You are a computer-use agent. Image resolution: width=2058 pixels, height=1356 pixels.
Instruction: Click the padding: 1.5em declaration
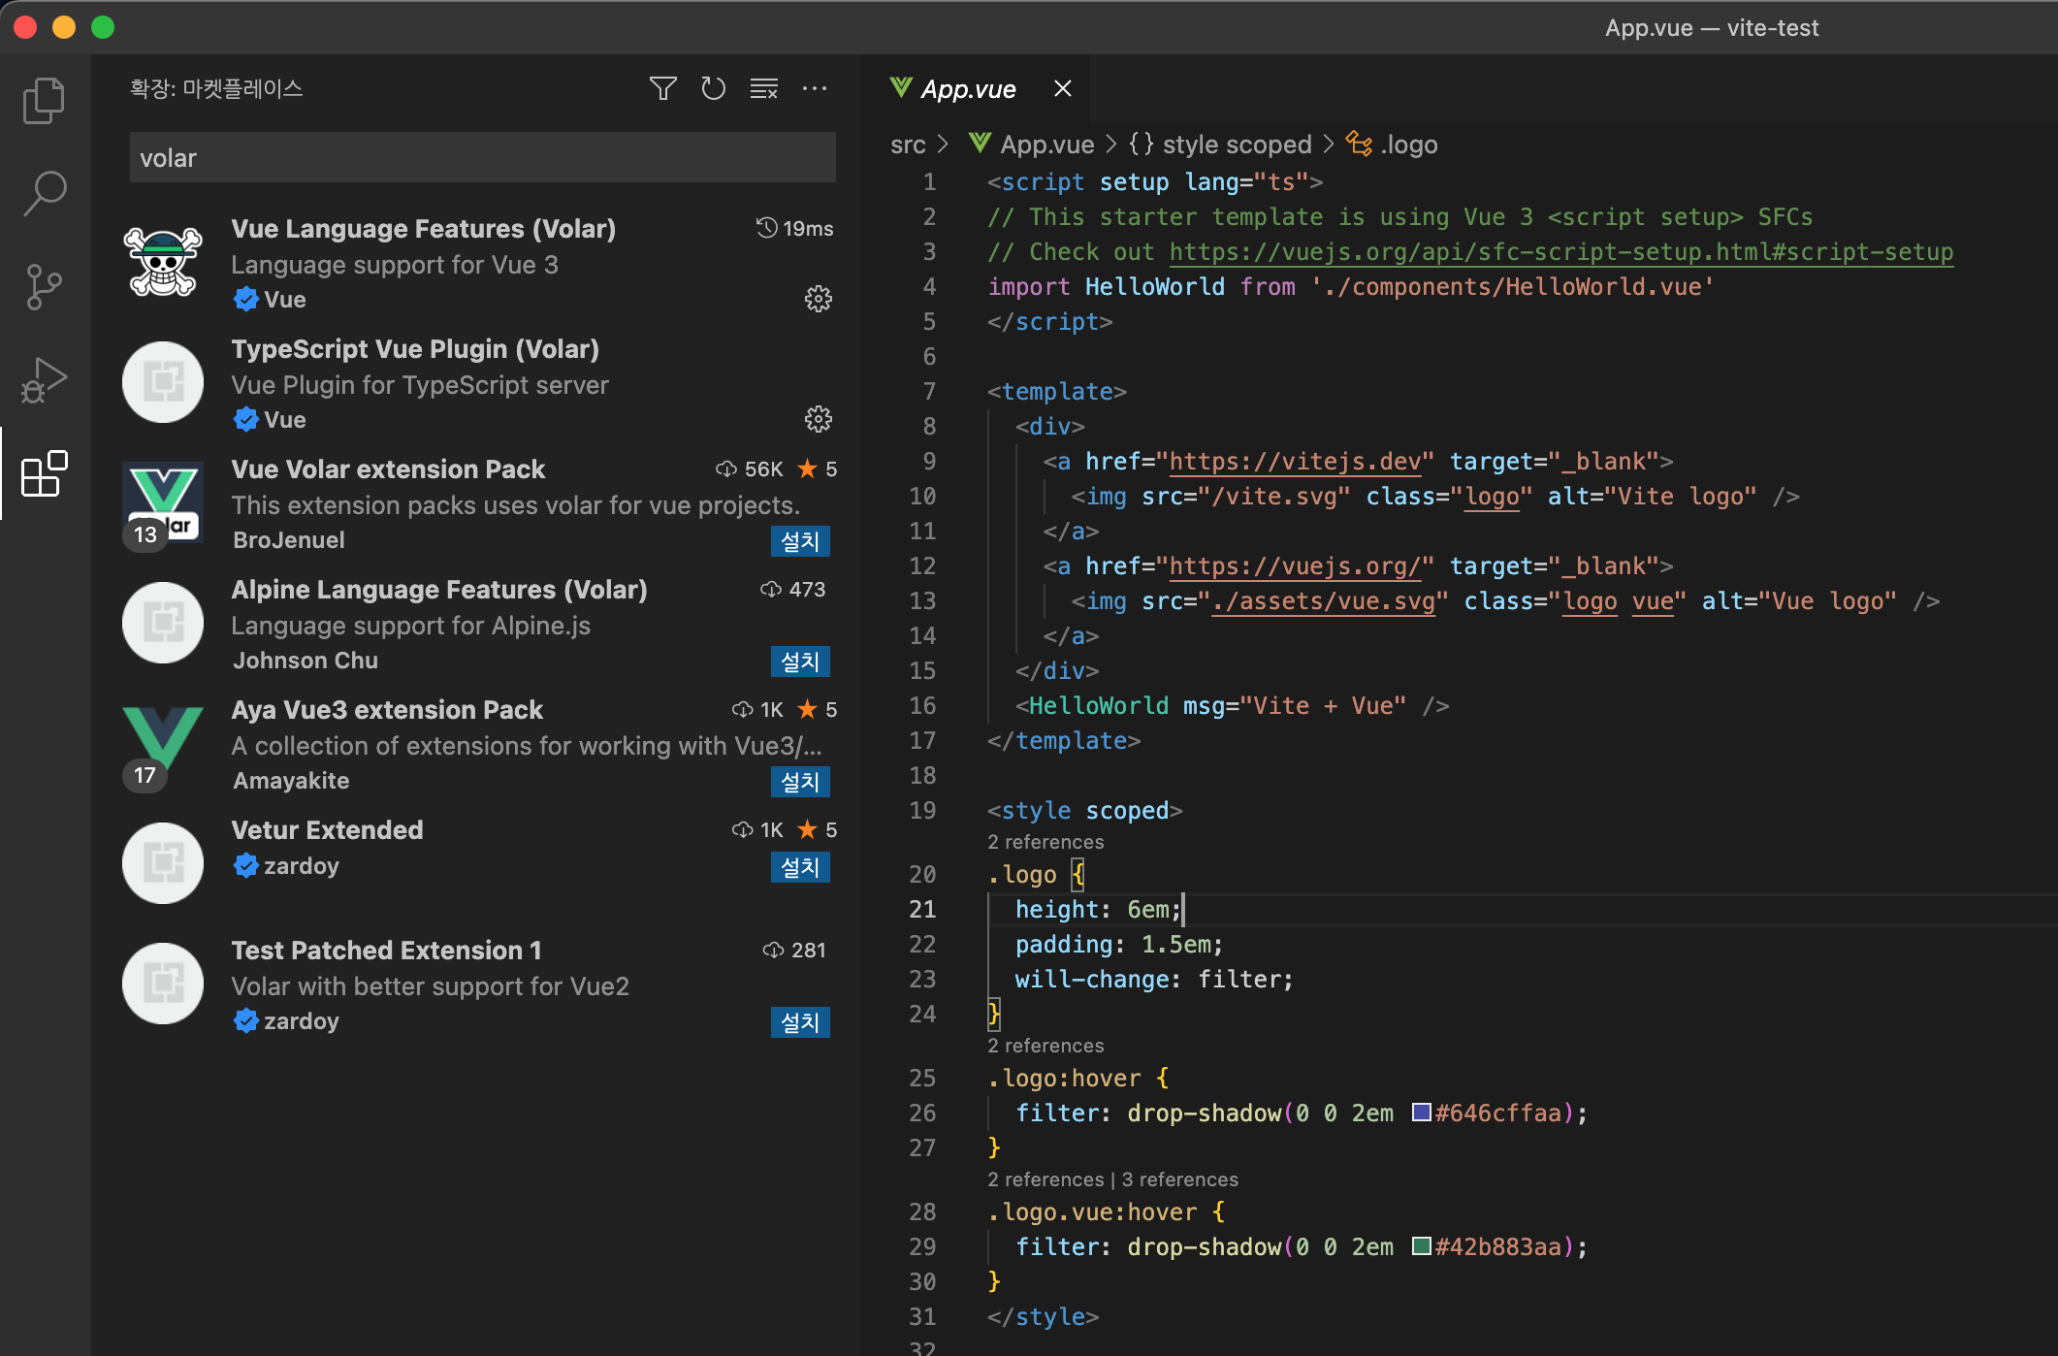pos(1119,945)
